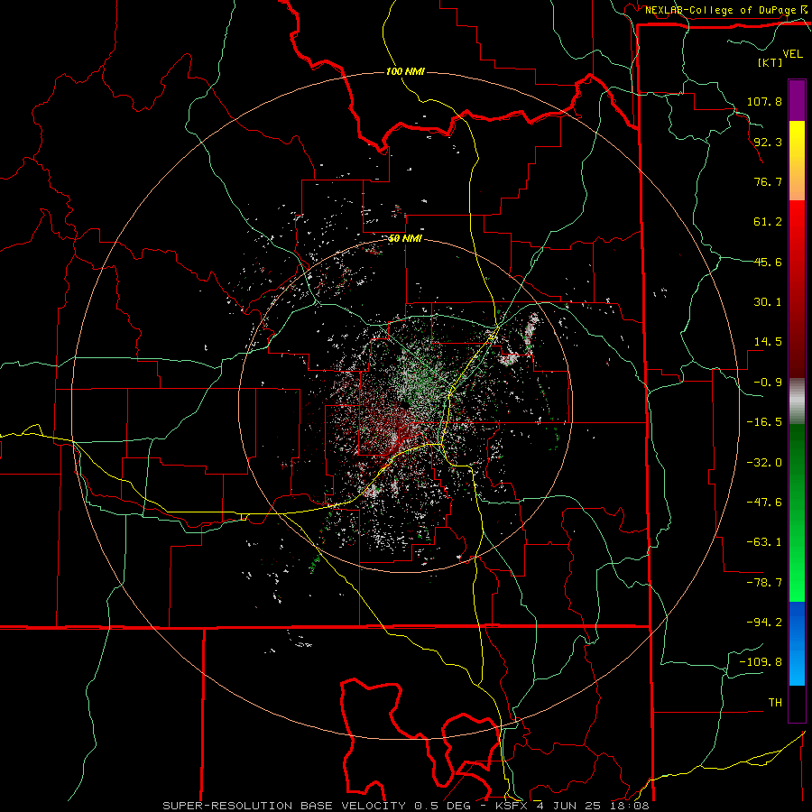812x812 pixels.
Task: Click the 30.1 legend value
Action: click(x=768, y=302)
